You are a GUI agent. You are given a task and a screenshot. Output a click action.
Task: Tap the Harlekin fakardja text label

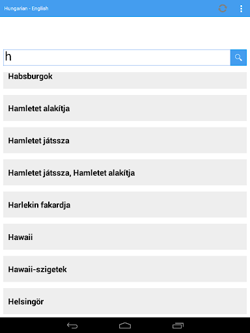pyautogui.click(x=39, y=205)
